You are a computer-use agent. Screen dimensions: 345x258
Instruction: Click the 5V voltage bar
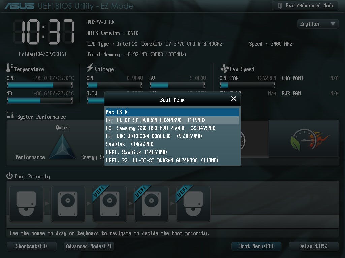[177, 85]
